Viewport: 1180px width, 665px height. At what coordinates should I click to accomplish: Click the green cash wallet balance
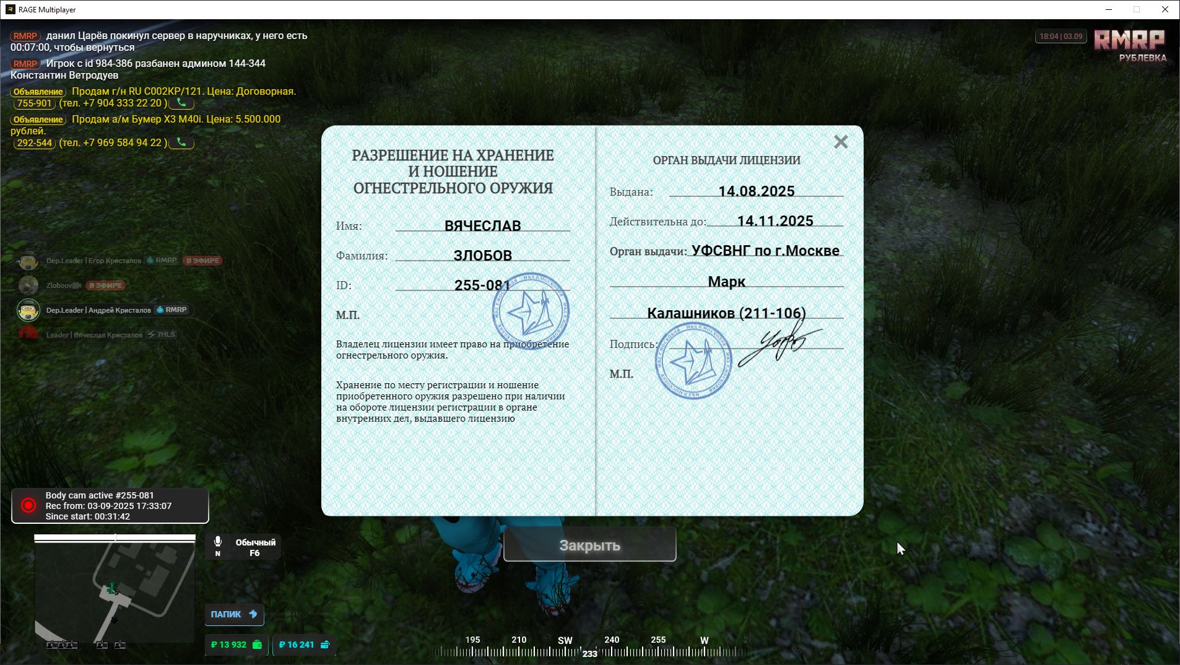(236, 645)
